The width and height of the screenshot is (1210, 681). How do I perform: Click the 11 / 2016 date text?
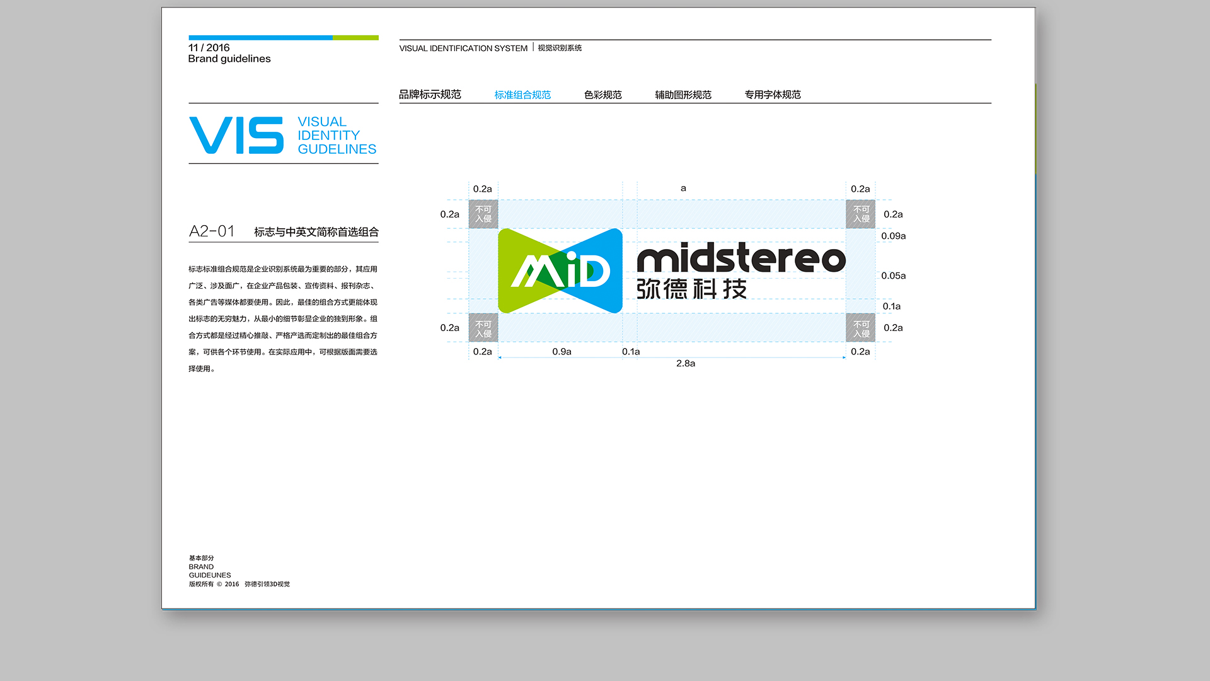click(209, 48)
